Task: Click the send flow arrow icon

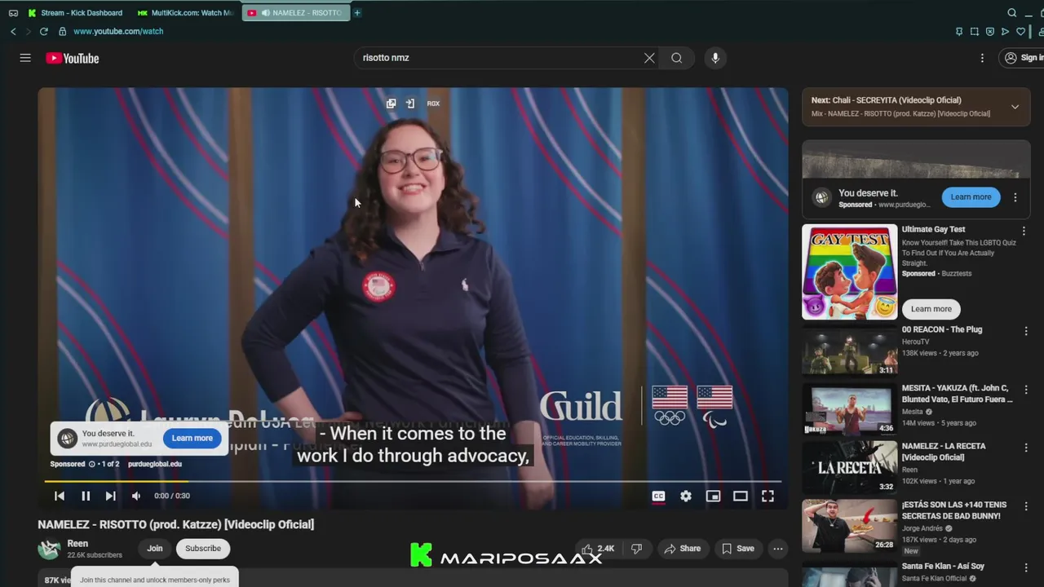Action: (1005, 31)
